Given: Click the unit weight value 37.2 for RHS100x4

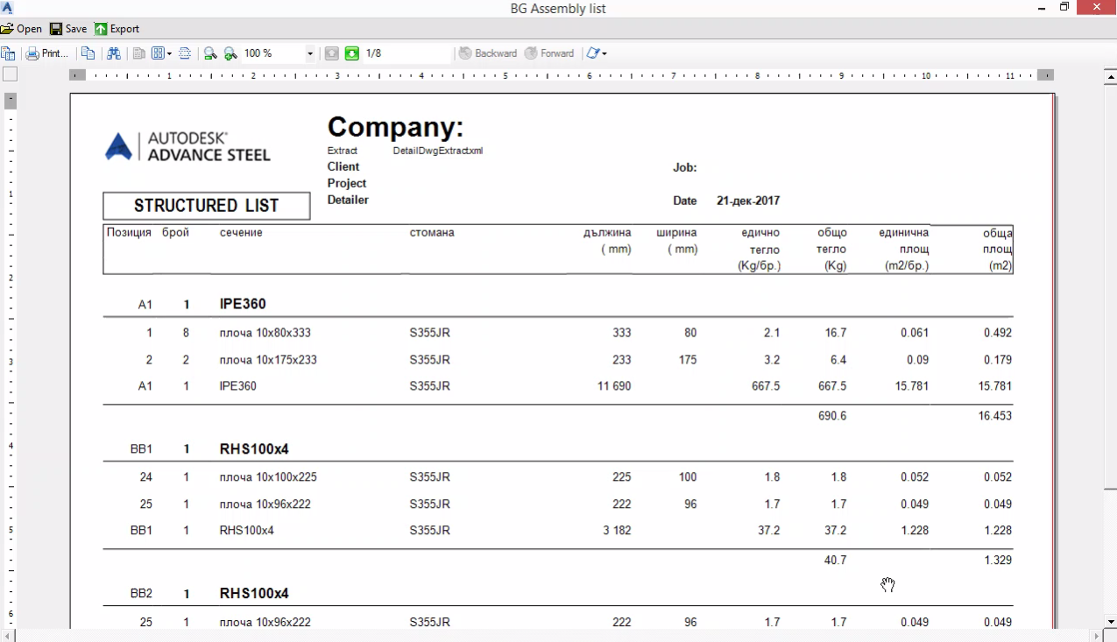Looking at the screenshot, I should [x=768, y=531].
